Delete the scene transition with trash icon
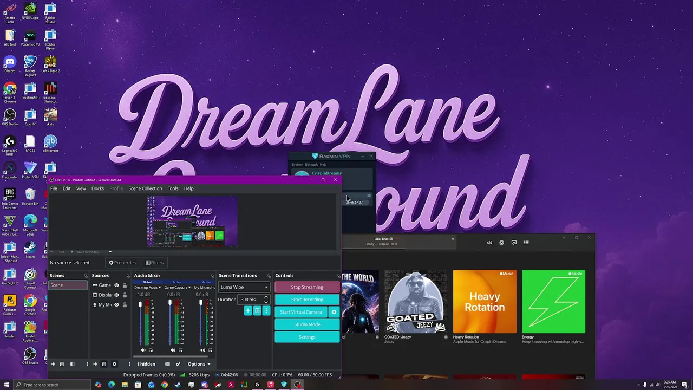The width and height of the screenshot is (693, 390). coord(257,311)
